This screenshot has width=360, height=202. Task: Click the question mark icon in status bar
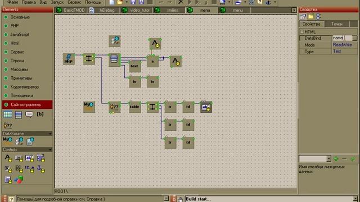pos(11,199)
